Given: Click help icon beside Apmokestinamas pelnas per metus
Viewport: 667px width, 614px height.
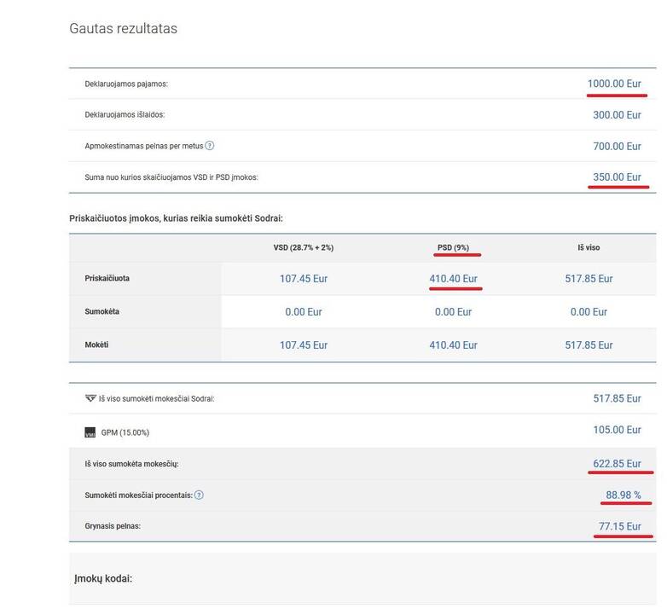Looking at the screenshot, I should pos(209,146).
